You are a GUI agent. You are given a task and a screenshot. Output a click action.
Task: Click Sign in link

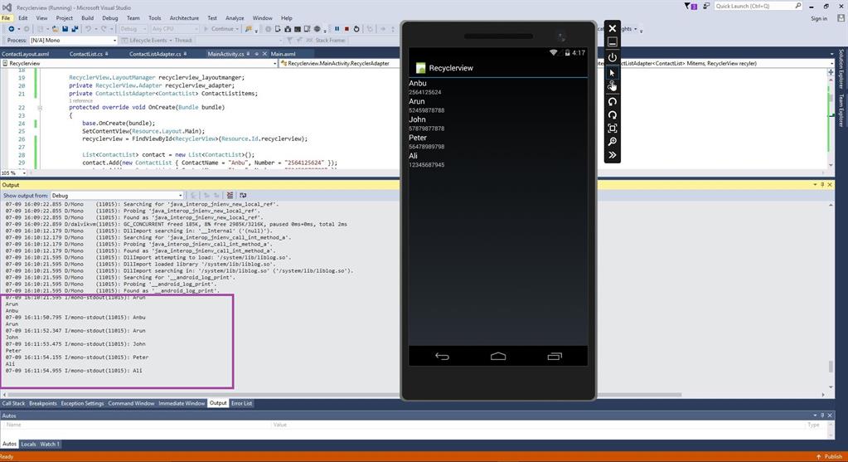(x=818, y=18)
